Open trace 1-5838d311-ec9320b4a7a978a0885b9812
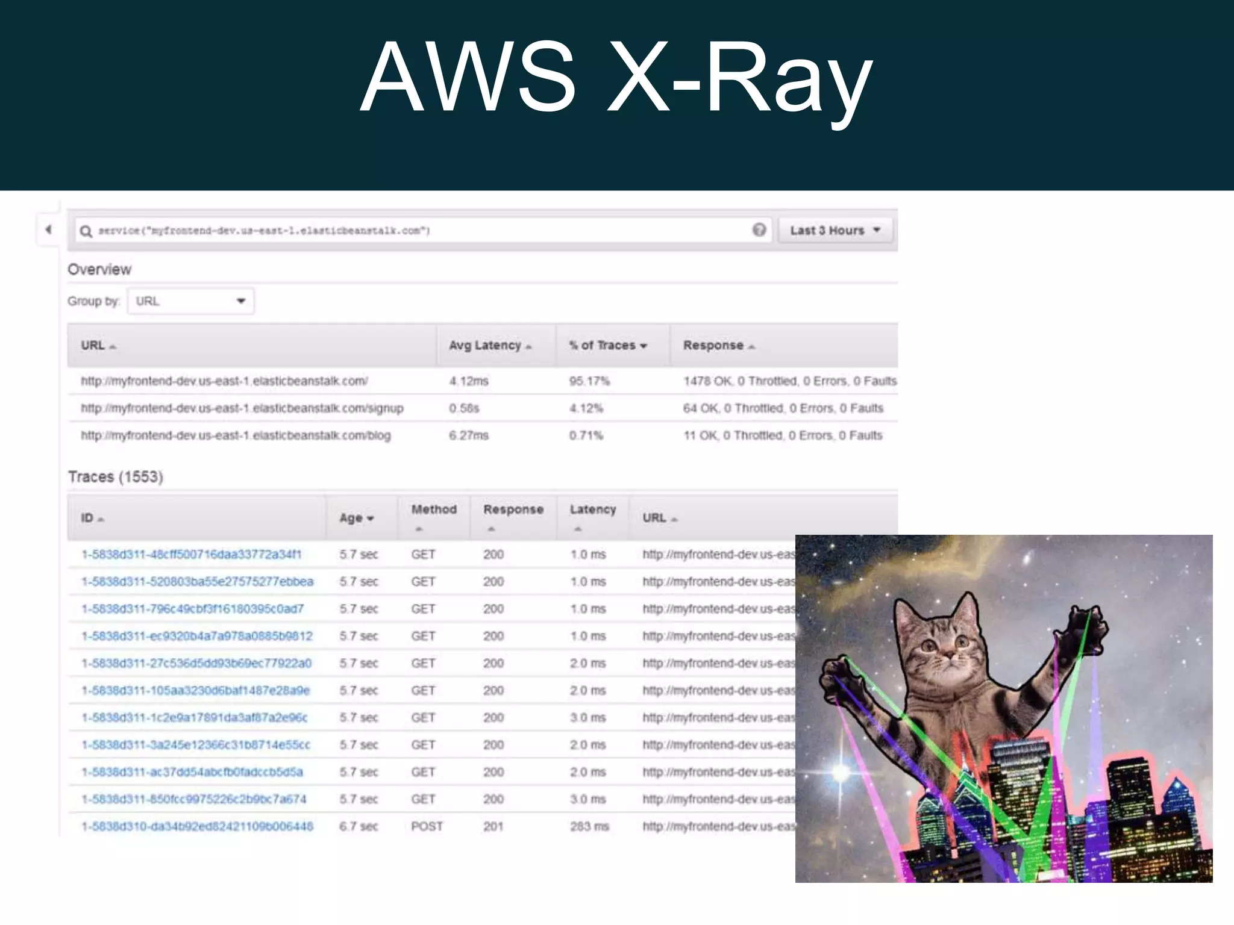This screenshot has height=925, width=1234. 196,636
